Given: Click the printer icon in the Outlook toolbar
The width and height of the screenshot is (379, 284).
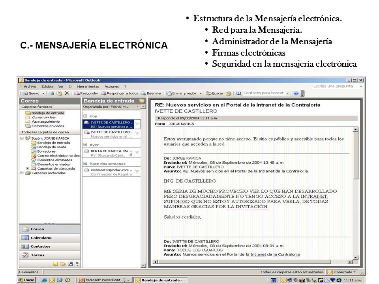Looking at the screenshot, I should click(51, 93).
